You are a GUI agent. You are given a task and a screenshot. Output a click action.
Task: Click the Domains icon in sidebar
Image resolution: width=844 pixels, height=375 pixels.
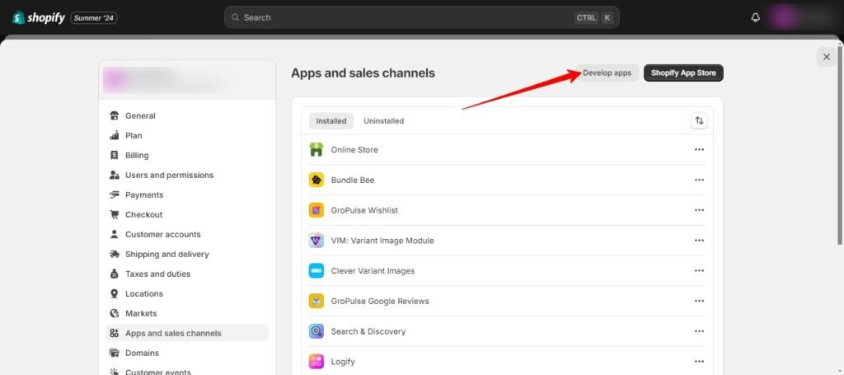point(114,353)
